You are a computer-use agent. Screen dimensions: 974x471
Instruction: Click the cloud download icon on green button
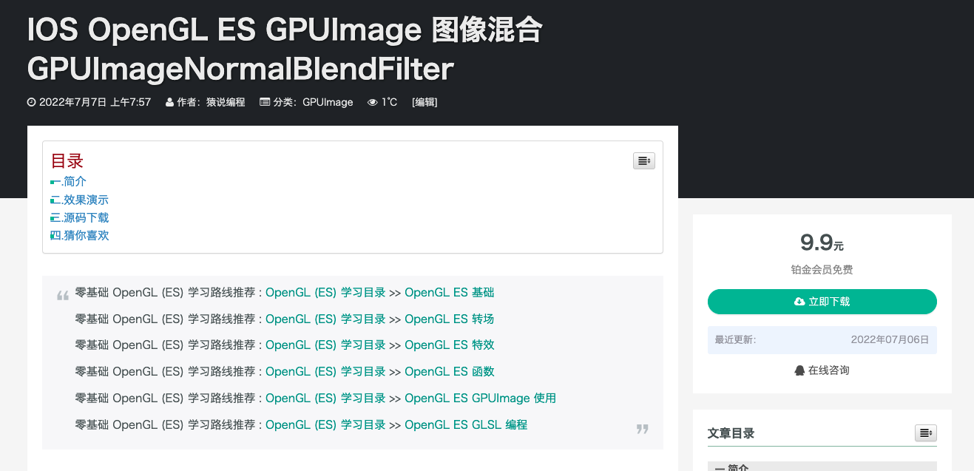(800, 302)
